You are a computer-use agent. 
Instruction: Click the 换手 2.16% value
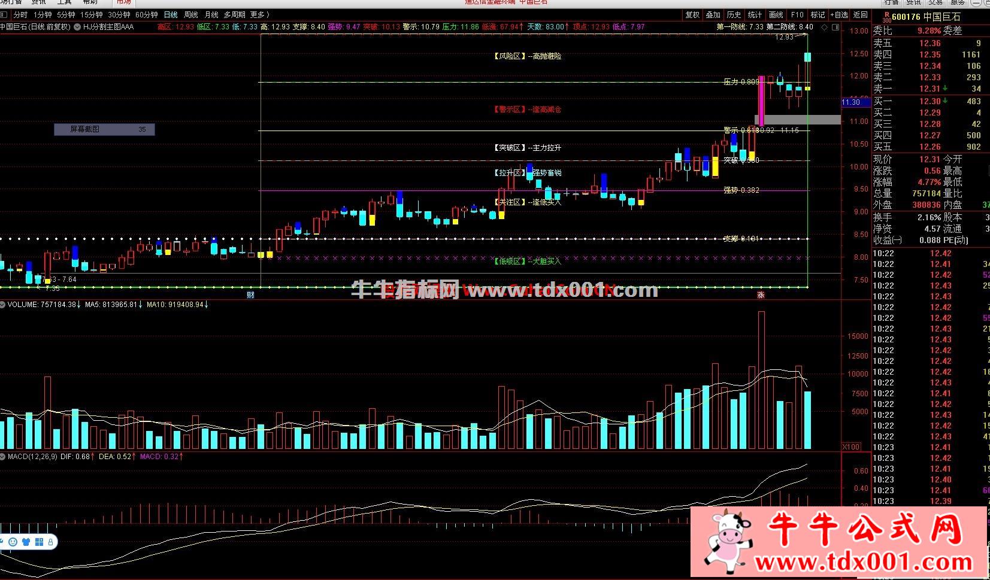(929, 217)
